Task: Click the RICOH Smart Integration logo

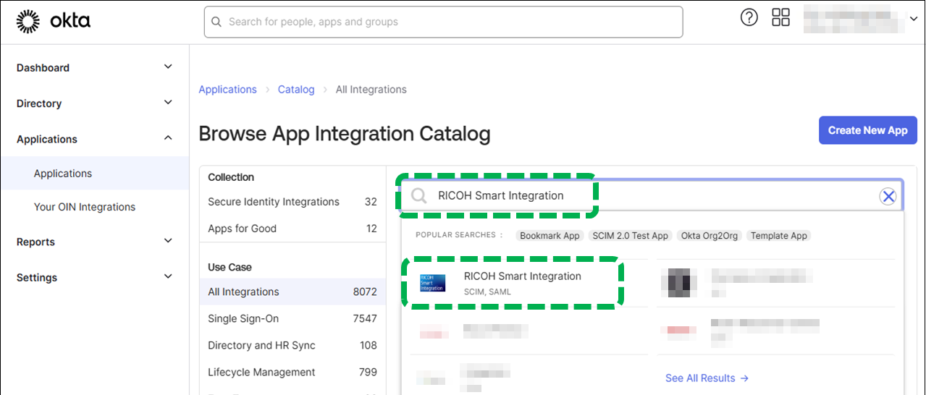Action: [x=433, y=283]
